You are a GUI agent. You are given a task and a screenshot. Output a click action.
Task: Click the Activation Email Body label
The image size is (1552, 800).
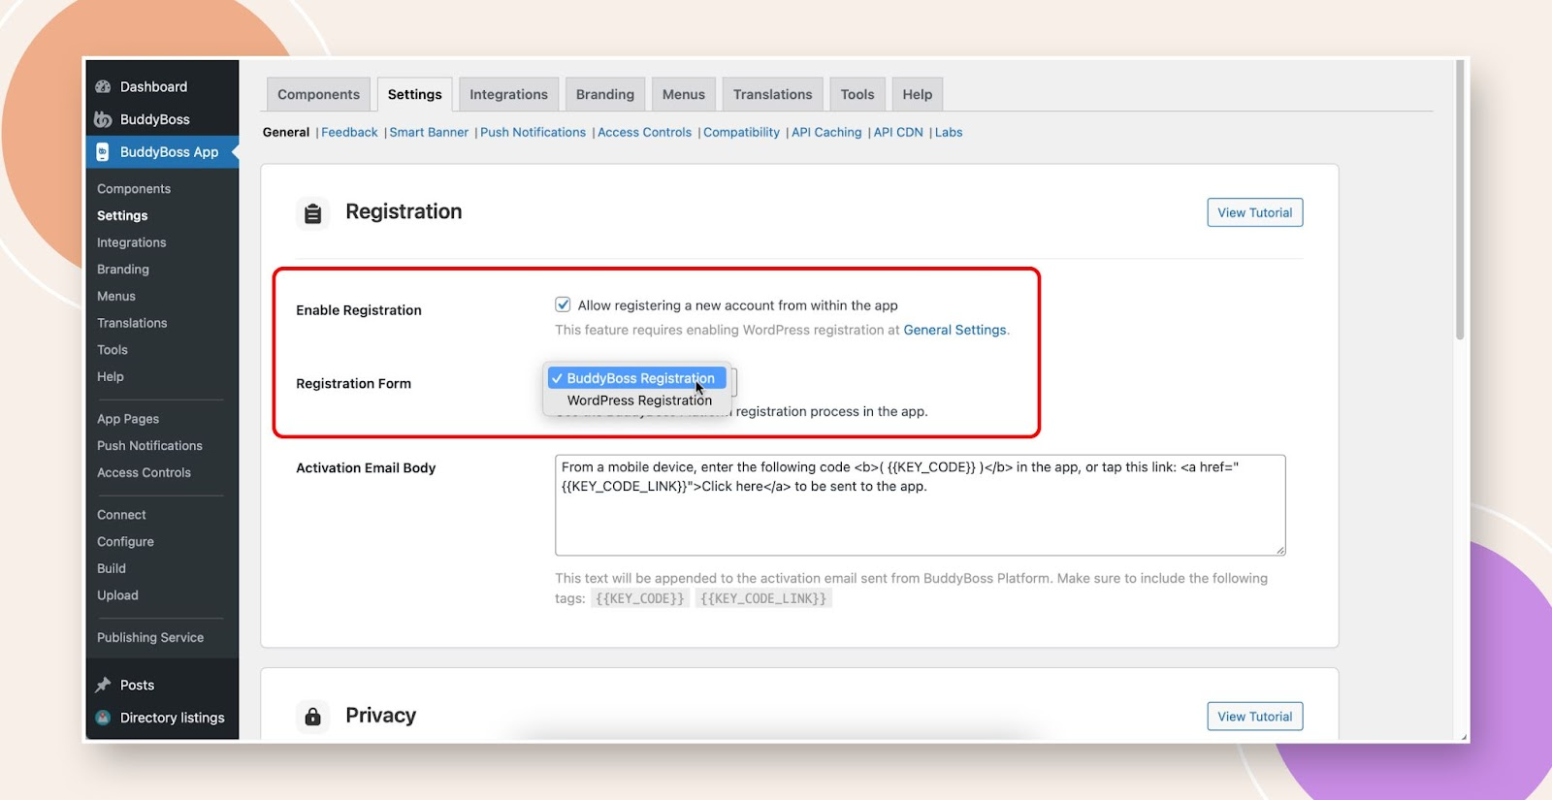366,468
